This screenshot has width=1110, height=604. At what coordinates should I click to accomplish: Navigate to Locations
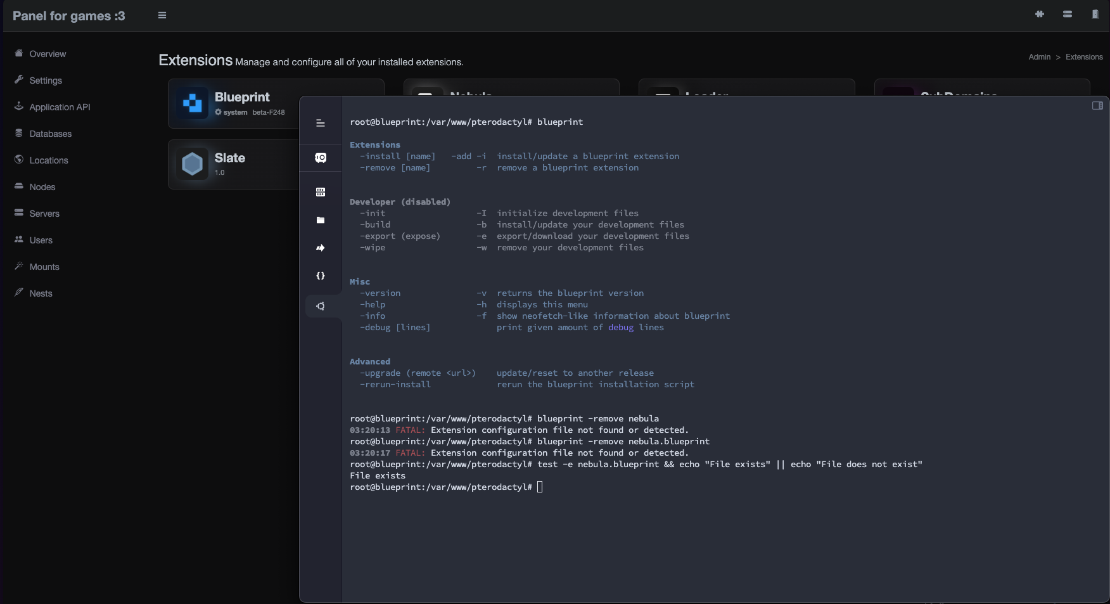click(x=49, y=160)
